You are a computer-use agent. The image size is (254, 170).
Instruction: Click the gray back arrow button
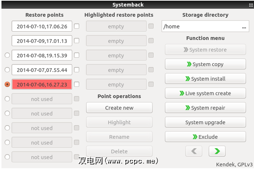coord(194,151)
